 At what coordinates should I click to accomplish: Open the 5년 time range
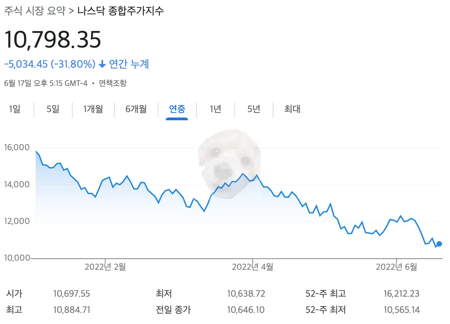click(253, 109)
